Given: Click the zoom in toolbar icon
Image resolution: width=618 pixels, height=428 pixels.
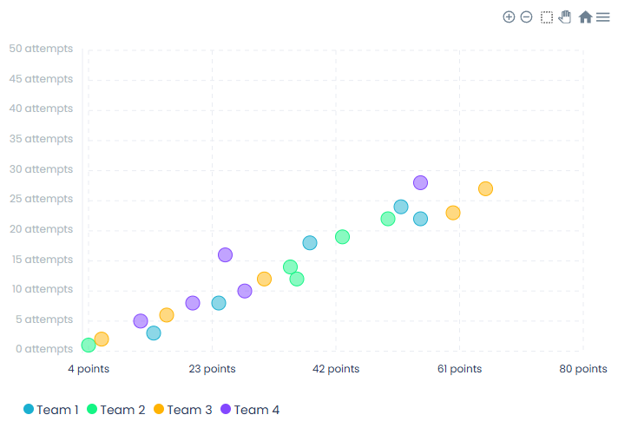Looking at the screenshot, I should (x=509, y=17).
